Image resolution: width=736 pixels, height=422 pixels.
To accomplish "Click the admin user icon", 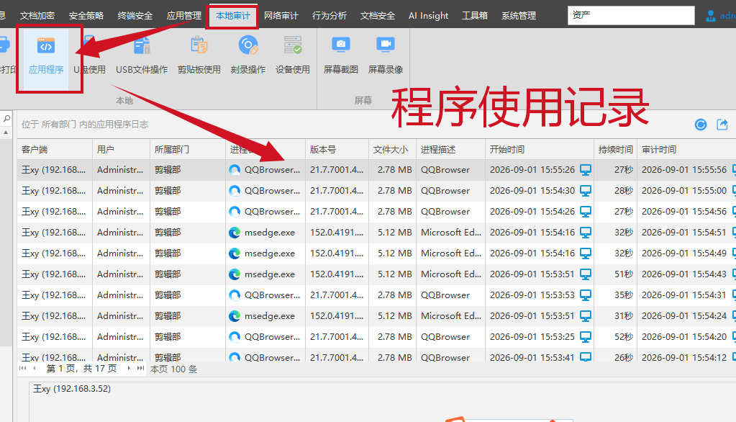I will [711, 16].
